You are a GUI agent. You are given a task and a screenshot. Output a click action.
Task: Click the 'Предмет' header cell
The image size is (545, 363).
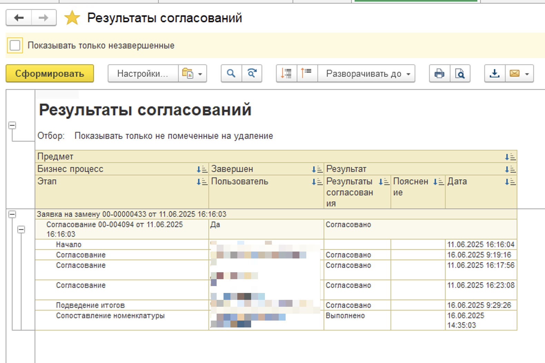coord(276,157)
